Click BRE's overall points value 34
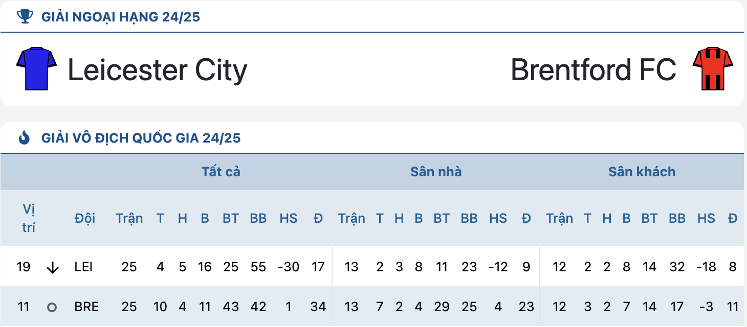Screen dimensions: 747x327 (x=318, y=307)
